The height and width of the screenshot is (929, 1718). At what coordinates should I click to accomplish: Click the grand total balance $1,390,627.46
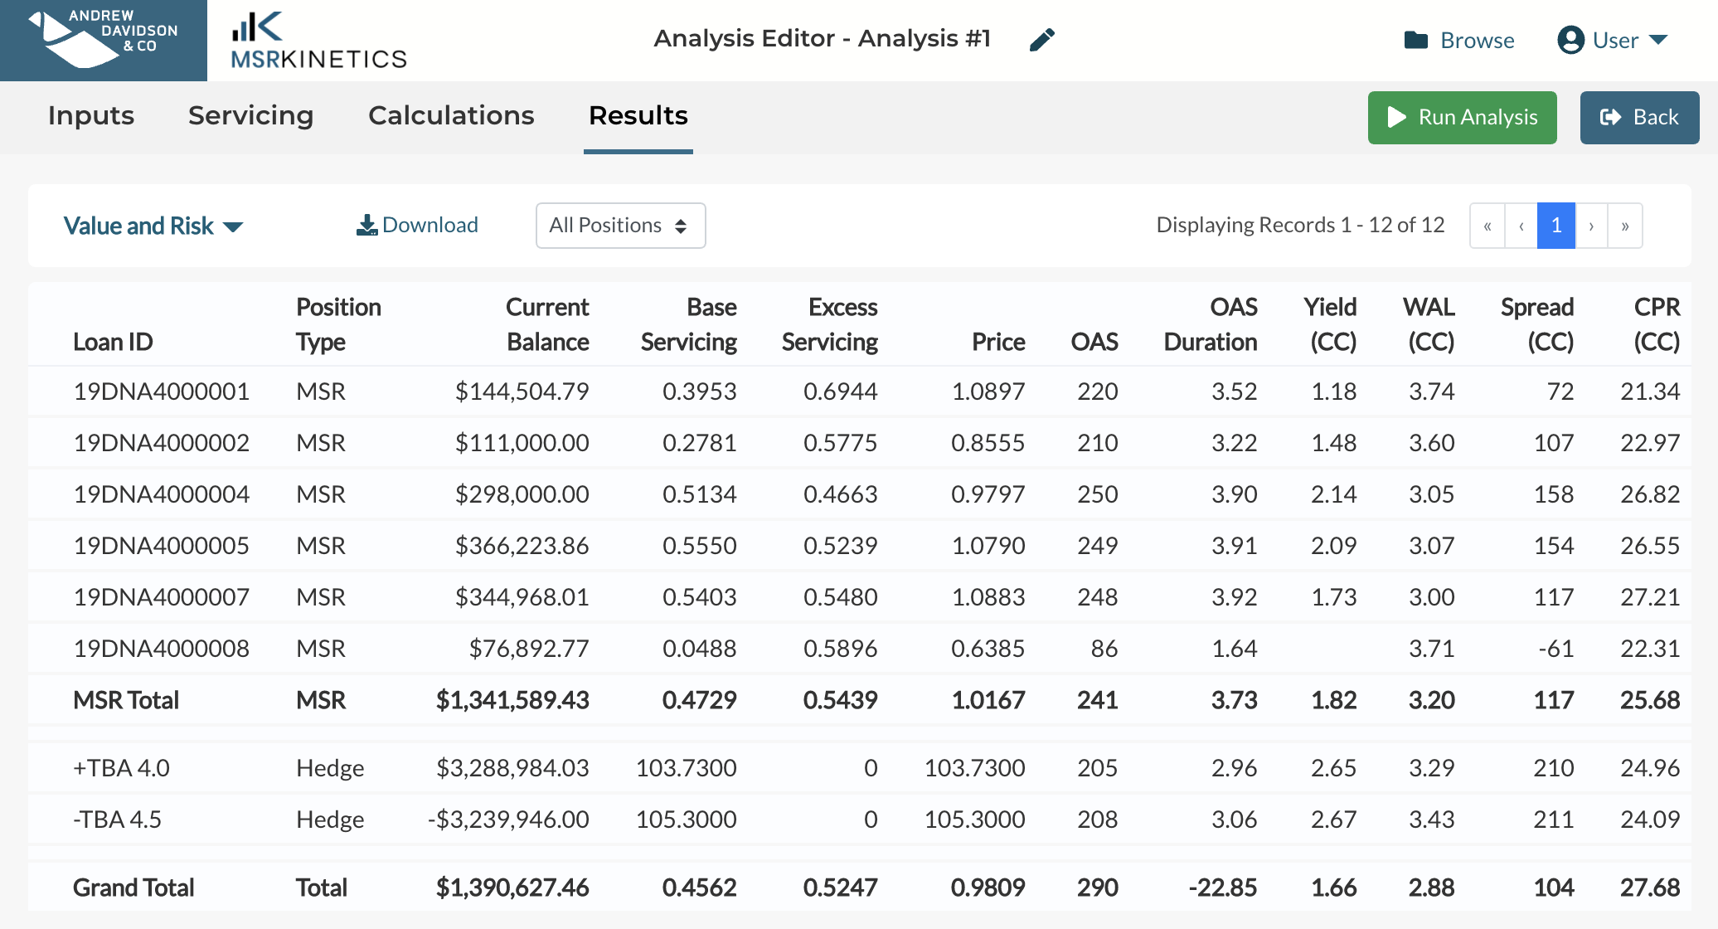click(512, 888)
